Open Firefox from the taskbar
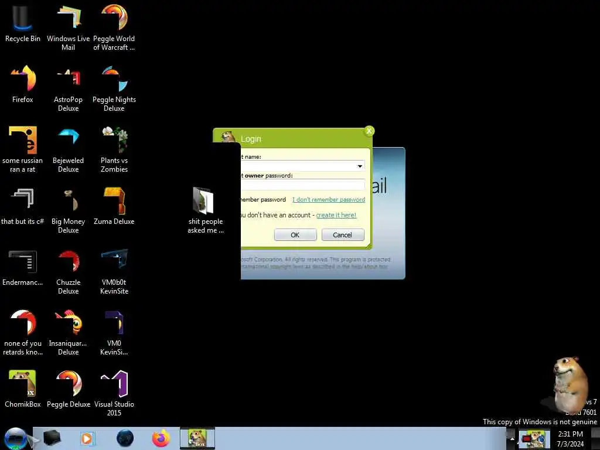Image resolution: width=600 pixels, height=450 pixels. [x=161, y=438]
